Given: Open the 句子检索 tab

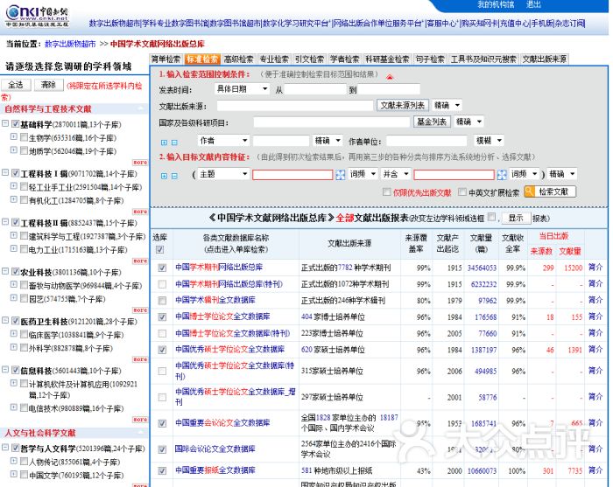Looking at the screenshot, I should click(430, 59).
